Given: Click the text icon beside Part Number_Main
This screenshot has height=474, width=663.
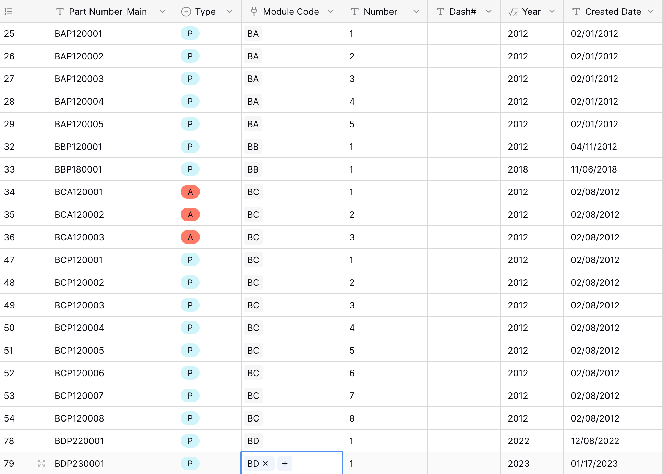Looking at the screenshot, I should [60, 12].
